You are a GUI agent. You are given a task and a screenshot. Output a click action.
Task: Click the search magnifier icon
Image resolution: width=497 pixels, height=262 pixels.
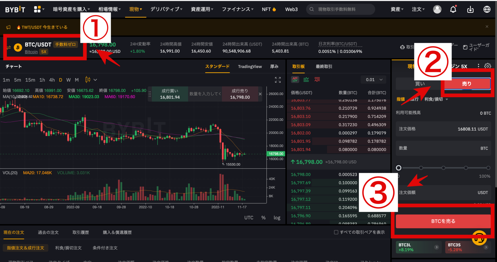pos(312,9)
